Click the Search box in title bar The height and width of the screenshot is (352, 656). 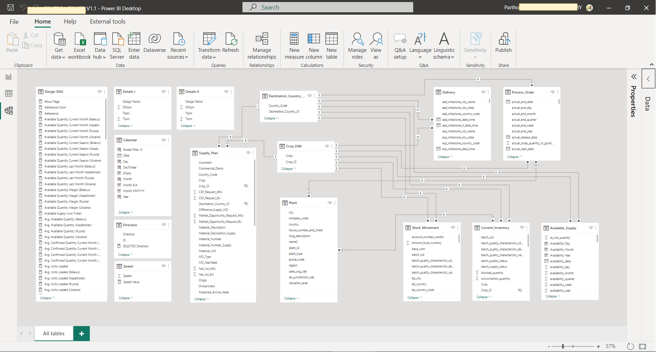point(328,7)
